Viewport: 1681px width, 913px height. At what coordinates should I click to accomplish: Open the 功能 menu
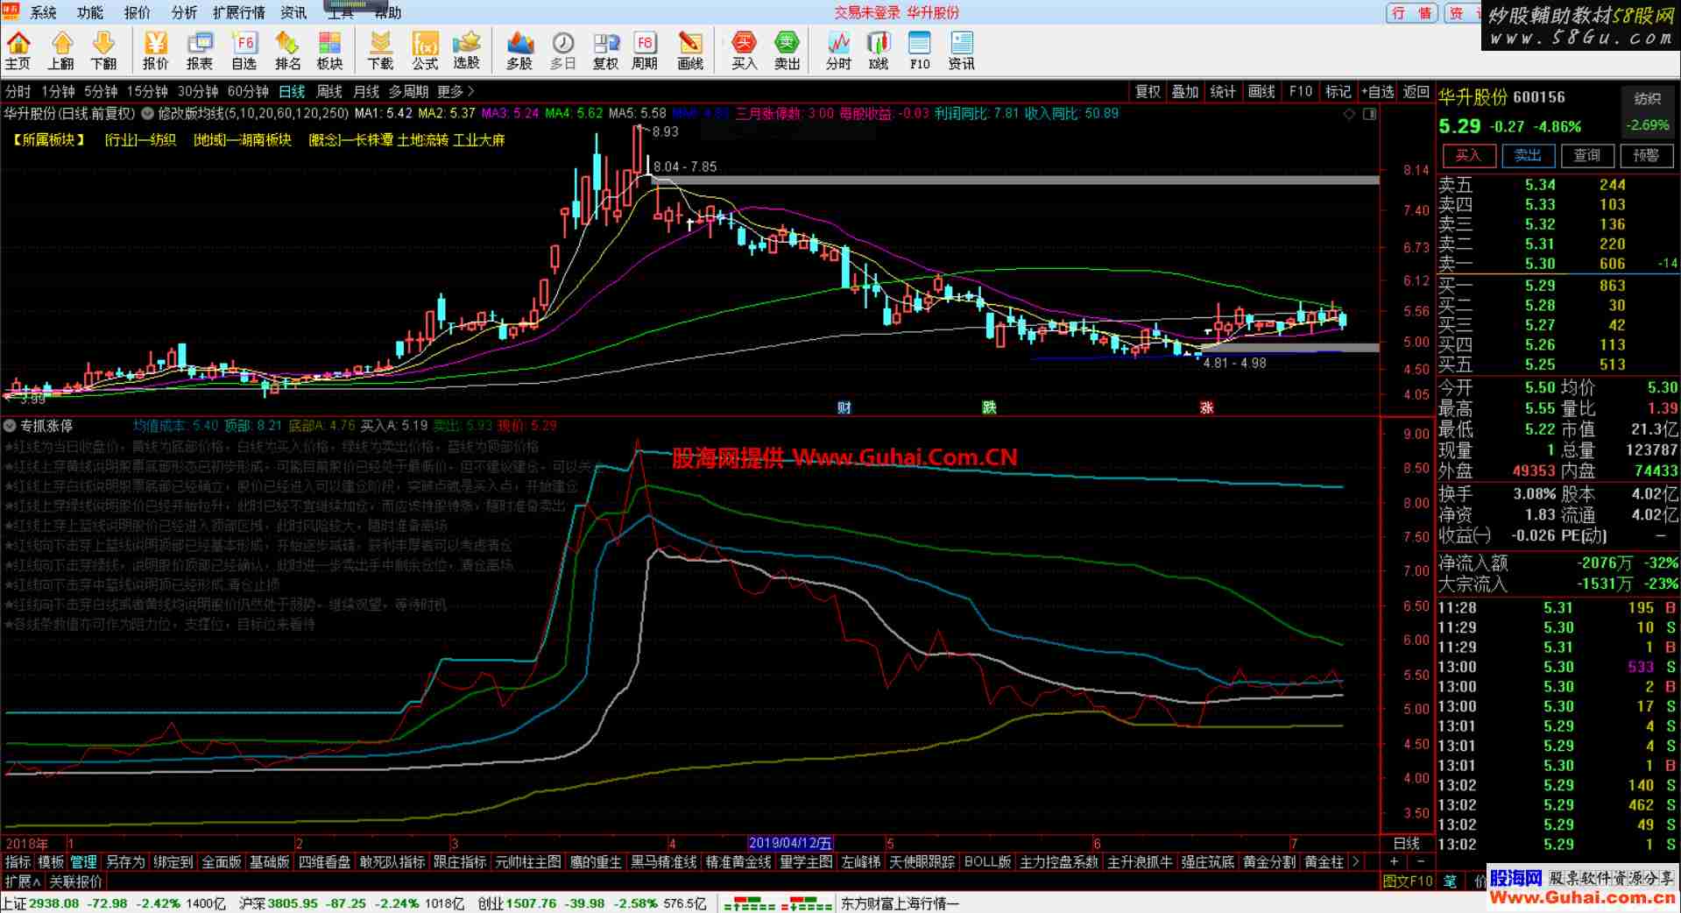tap(89, 12)
